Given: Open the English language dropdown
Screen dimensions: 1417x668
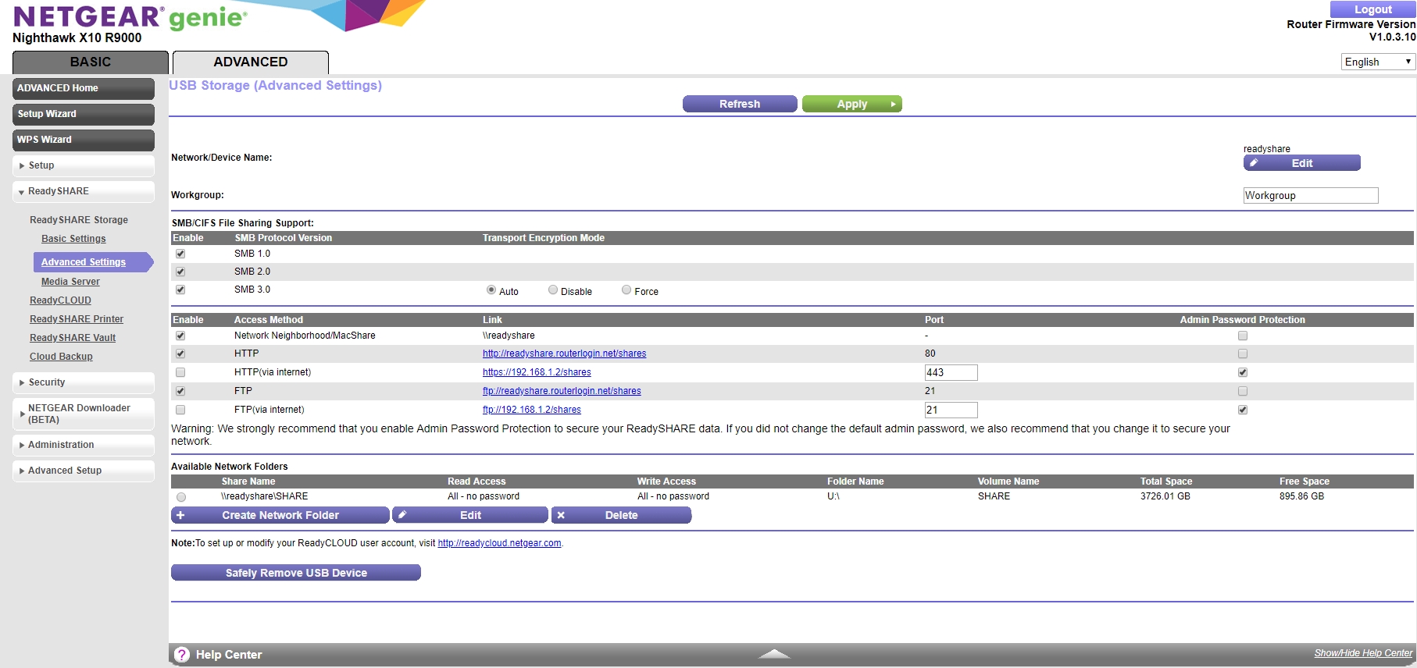Looking at the screenshot, I should [1378, 62].
